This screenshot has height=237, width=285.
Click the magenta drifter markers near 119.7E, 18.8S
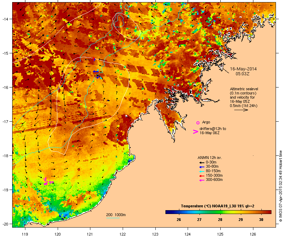48,182
